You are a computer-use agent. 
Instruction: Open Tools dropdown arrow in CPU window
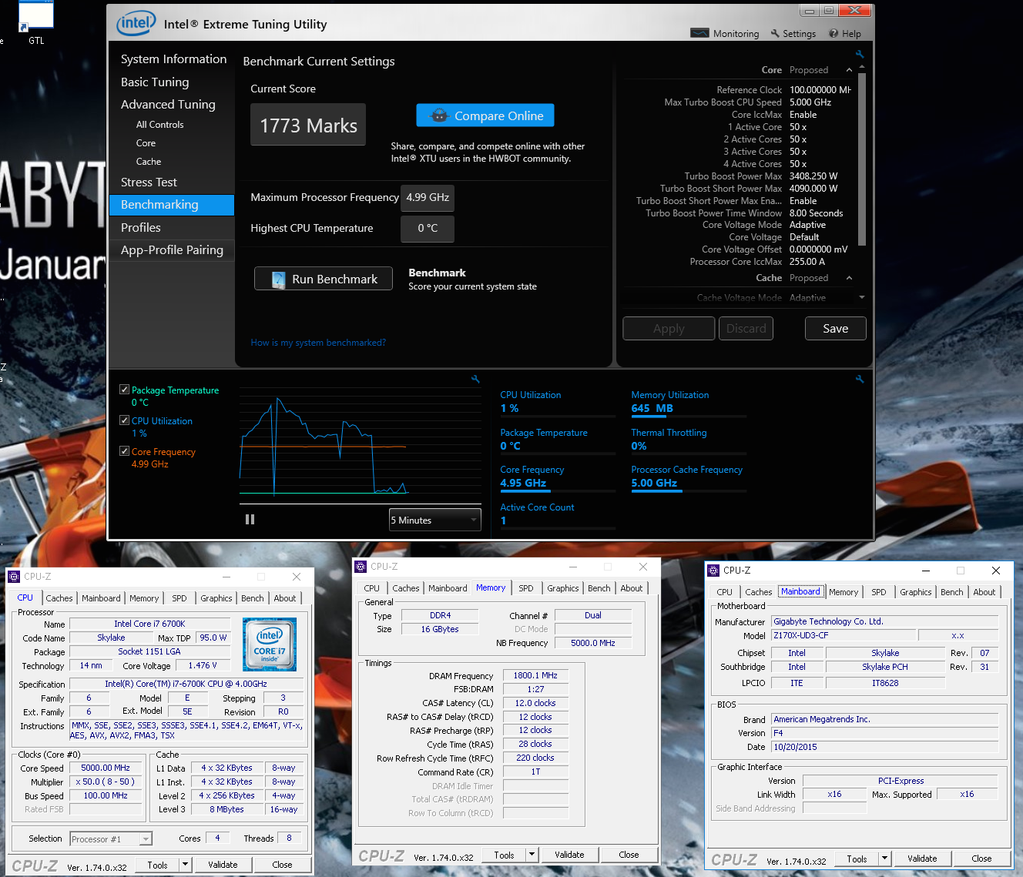(185, 864)
